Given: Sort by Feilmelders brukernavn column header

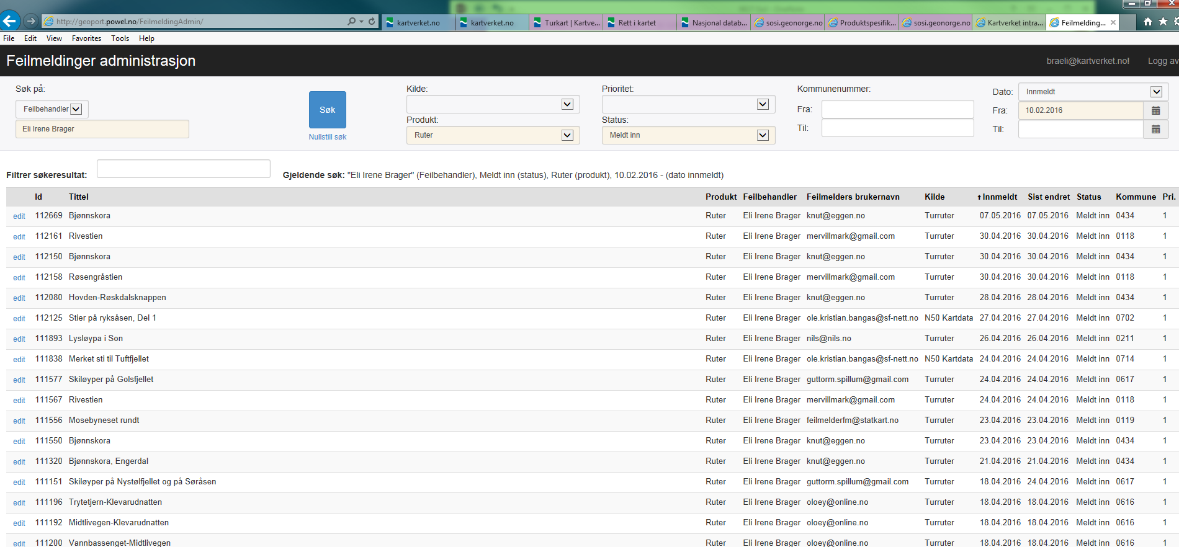Looking at the screenshot, I should point(853,197).
